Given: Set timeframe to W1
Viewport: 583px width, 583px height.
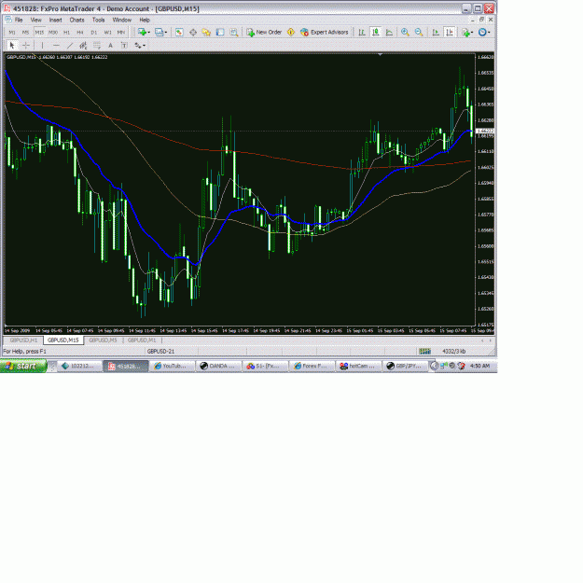Looking at the screenshot, I should click(107, 33).
